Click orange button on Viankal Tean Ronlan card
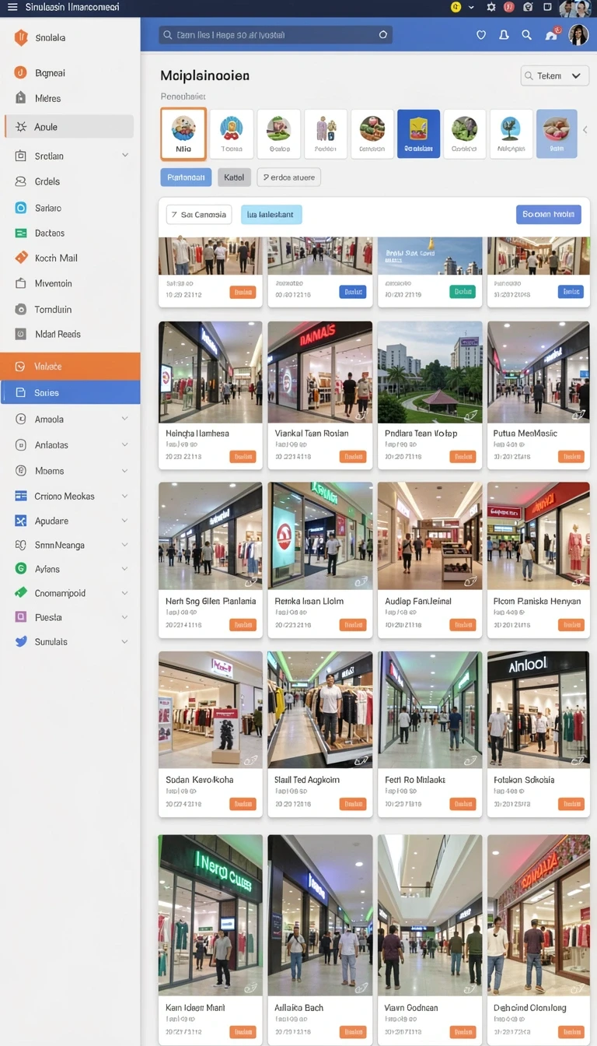 (353, 457)
